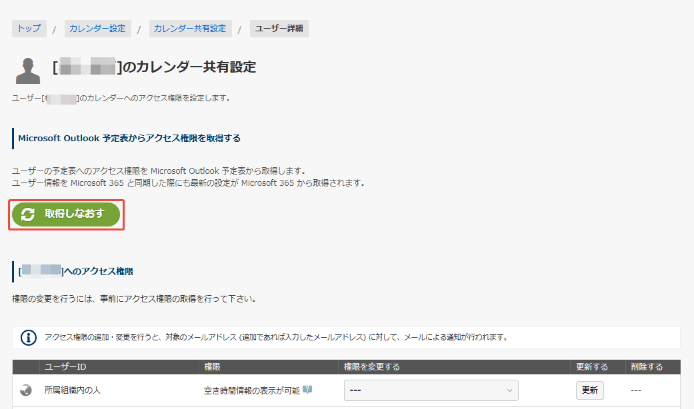
Task: Click the info circle icon in notice
Action: point(28,337)
